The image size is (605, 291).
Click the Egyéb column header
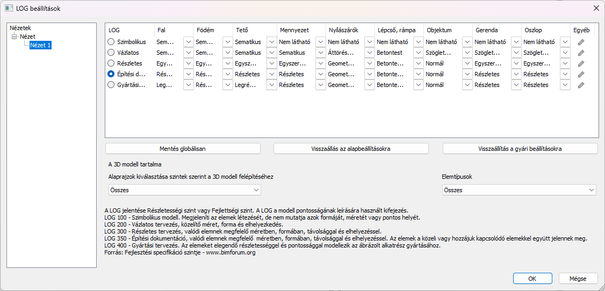pos(582,30)
